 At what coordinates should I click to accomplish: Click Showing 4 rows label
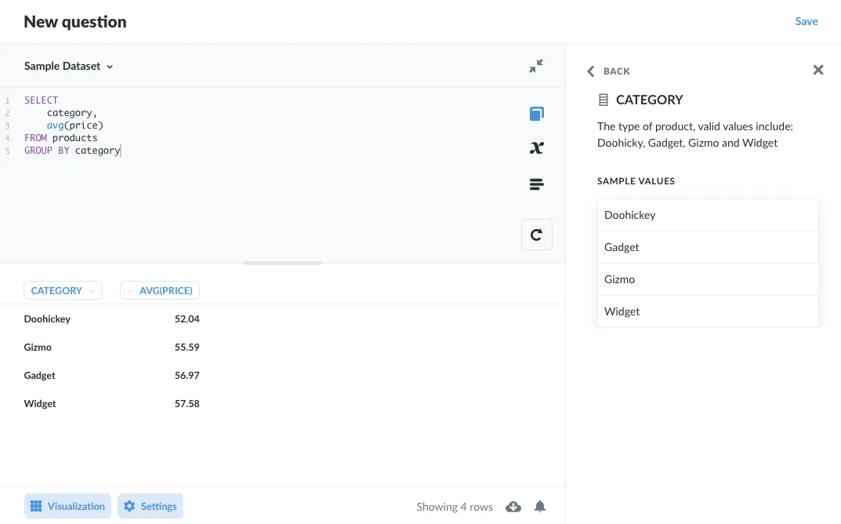pos(455,507)
